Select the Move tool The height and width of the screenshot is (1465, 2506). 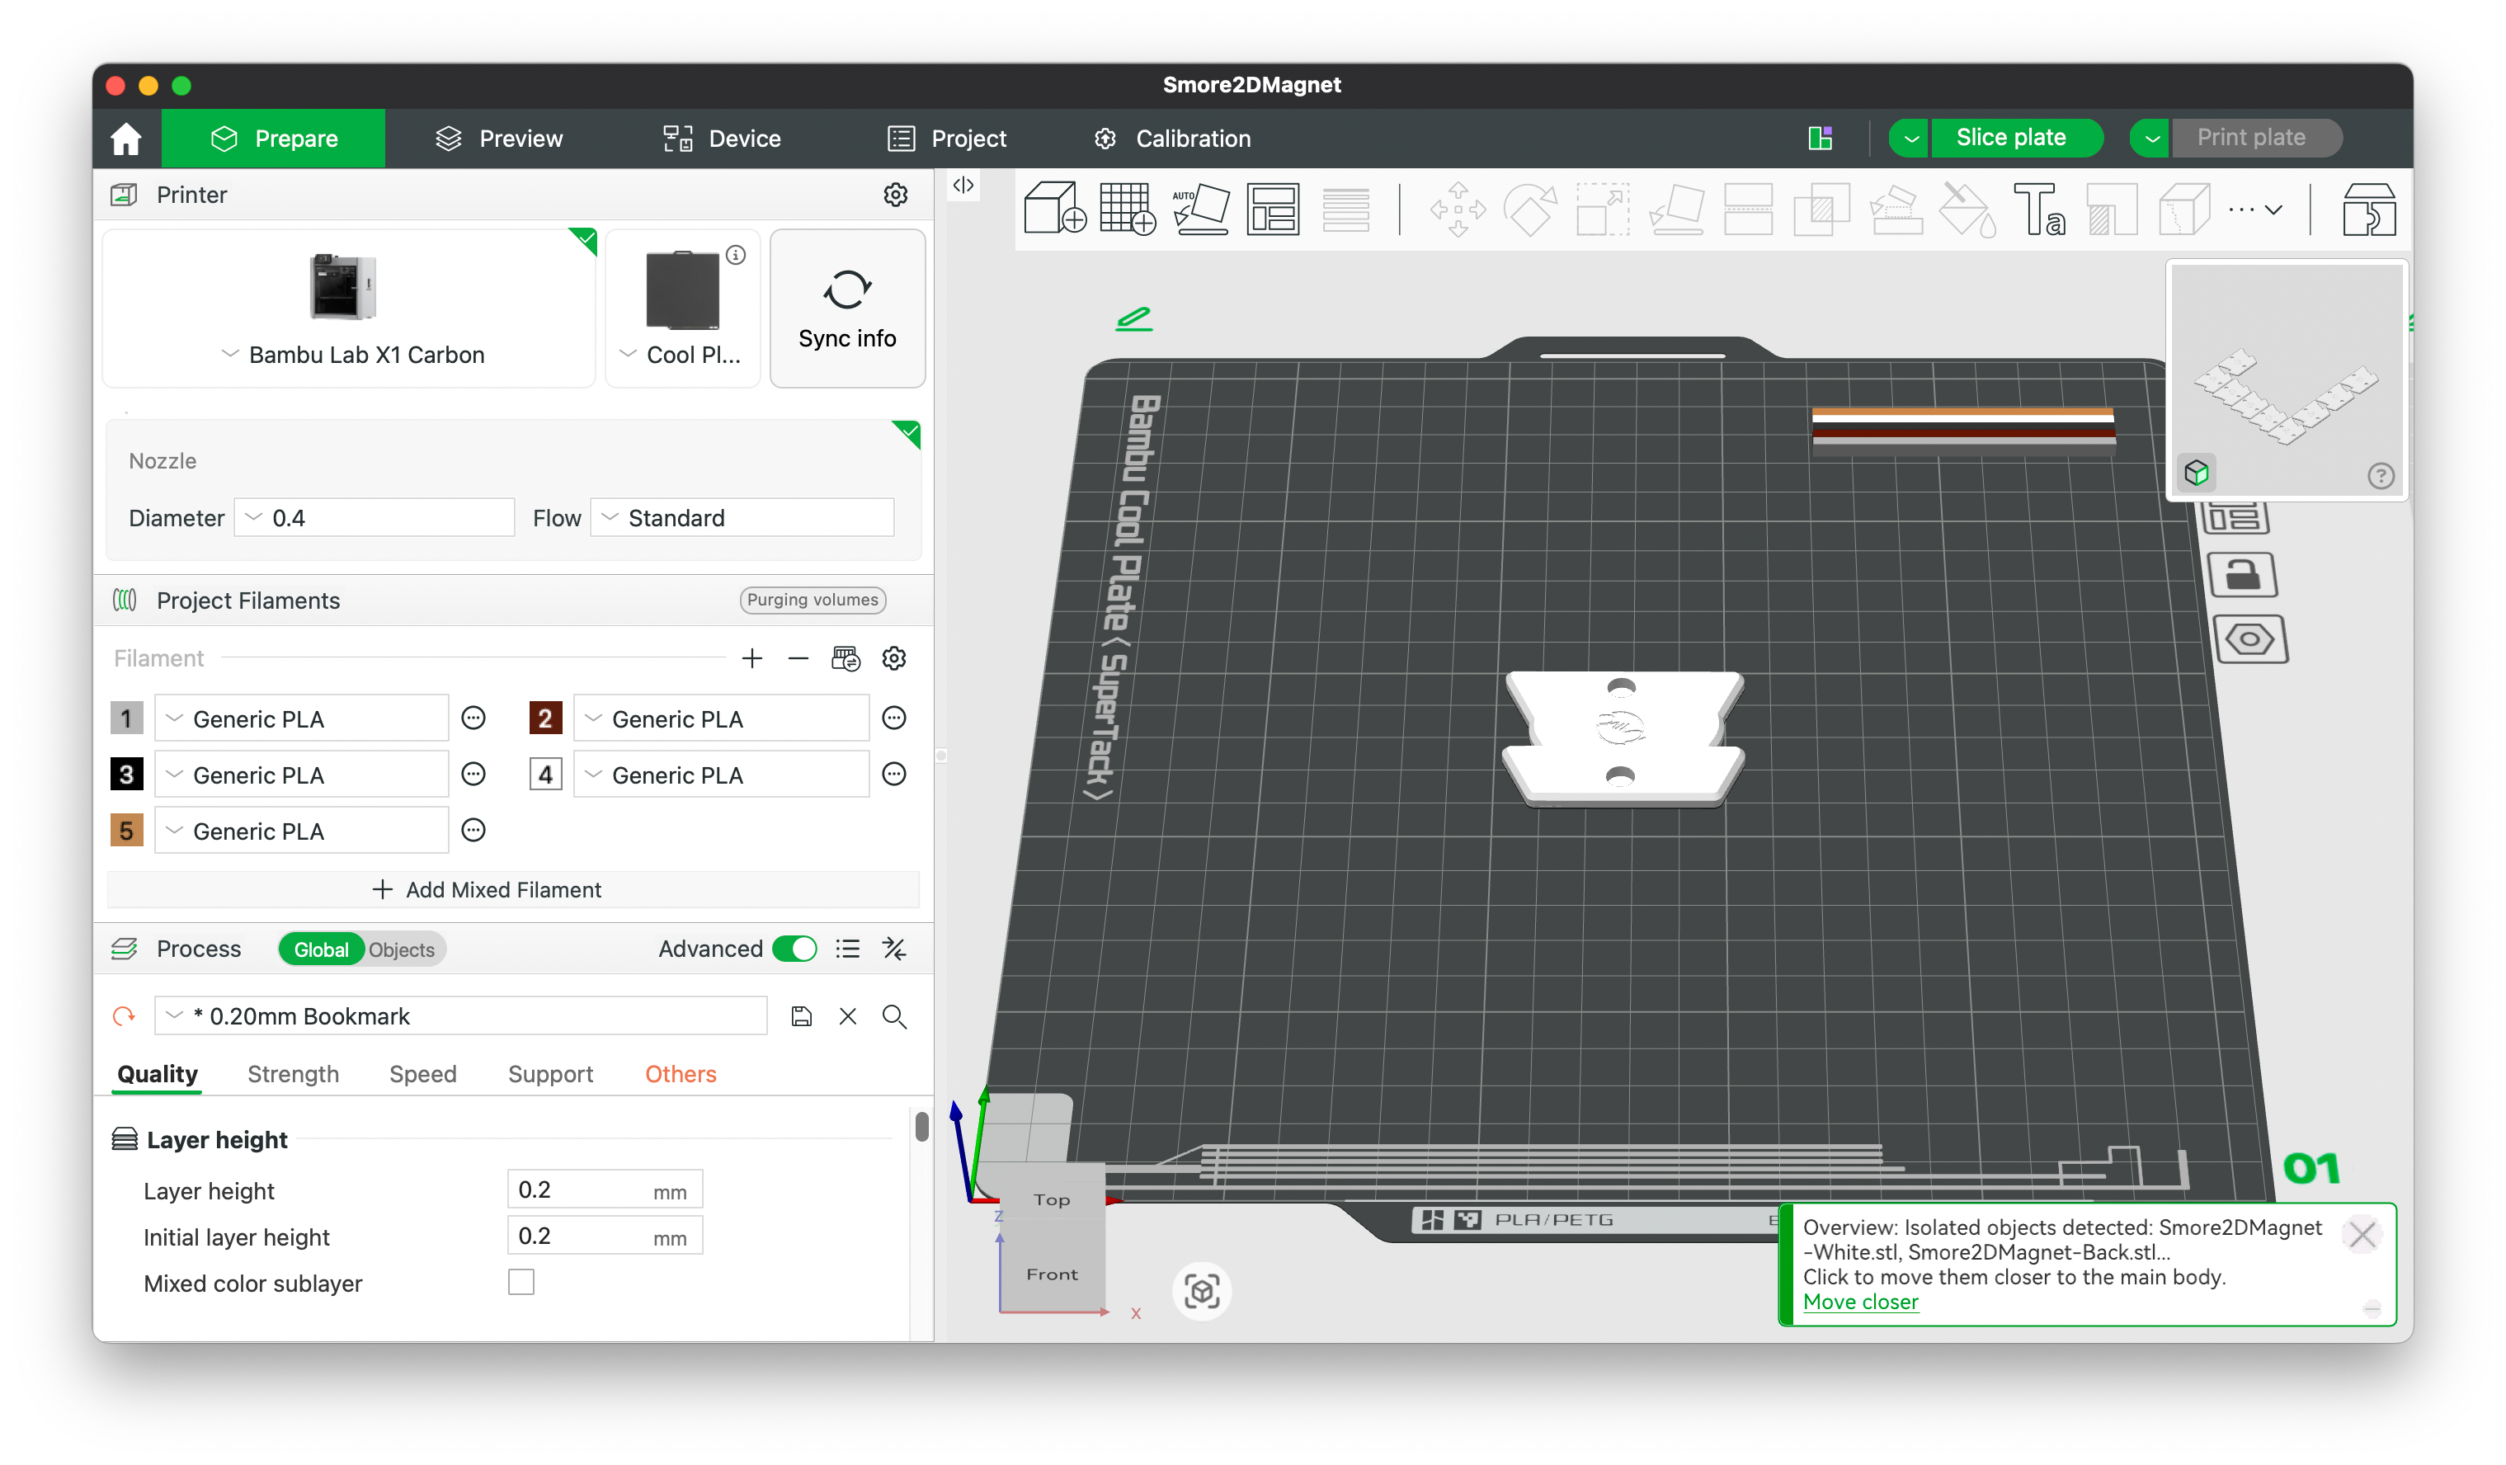pyautogui.click(x=1458, y=209)
